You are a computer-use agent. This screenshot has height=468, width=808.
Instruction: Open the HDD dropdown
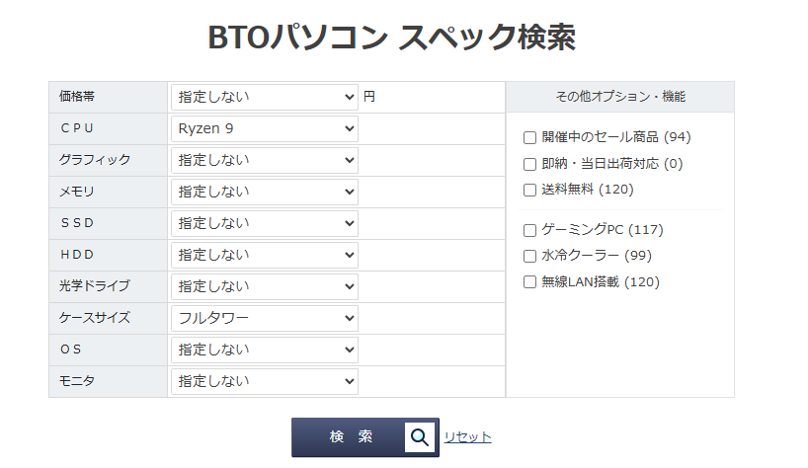click(x=264, y=255)
